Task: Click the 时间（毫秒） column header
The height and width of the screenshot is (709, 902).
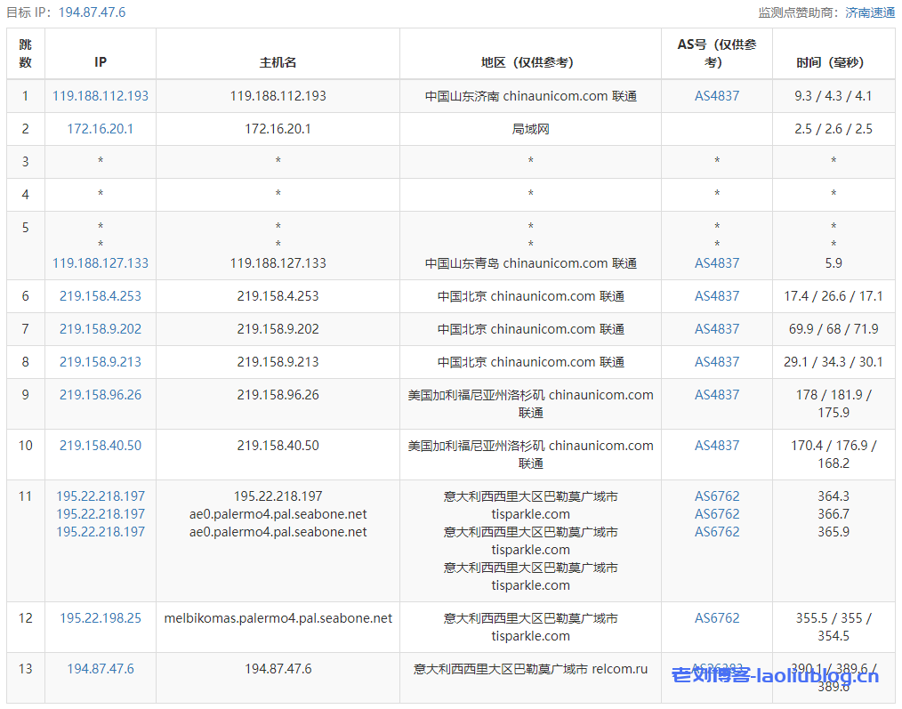Action: point(834,62)
